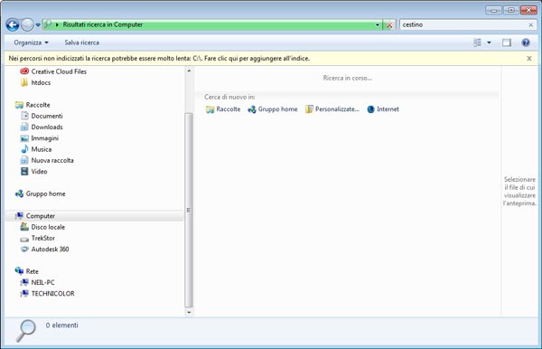
Task: Dismiss the yellow info bar
Action: click(529, 59)
